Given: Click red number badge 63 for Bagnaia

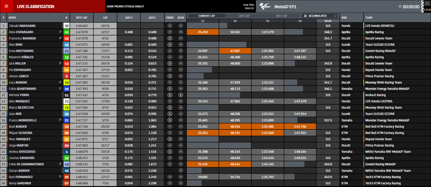Looking at the screenshot, I should [67, 38].
